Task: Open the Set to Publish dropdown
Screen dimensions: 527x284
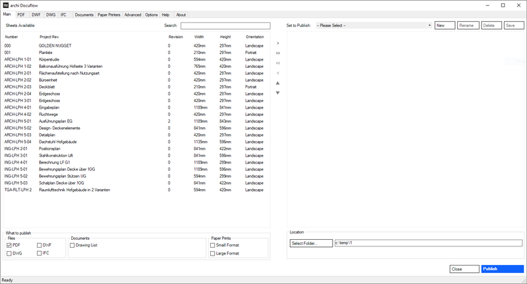Action: (x=374, y=25)
